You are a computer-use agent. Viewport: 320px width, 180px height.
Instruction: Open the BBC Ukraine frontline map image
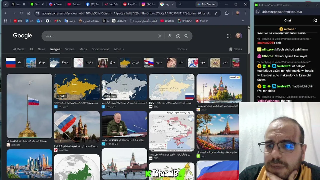point(172,131)
